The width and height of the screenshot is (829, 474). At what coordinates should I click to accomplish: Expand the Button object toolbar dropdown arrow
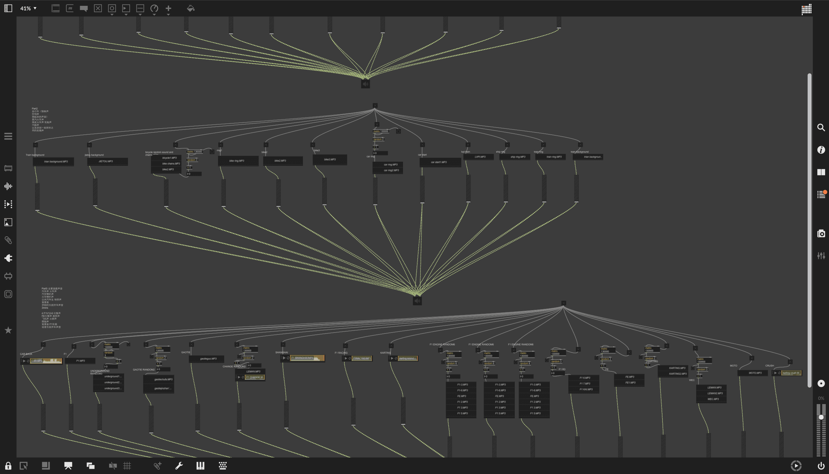click(x=112, y=15)
